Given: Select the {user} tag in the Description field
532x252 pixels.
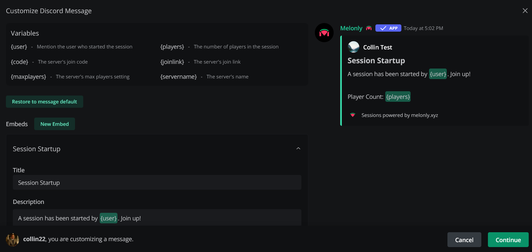Looking at the screenshot, I should click(x=108, y=218).
